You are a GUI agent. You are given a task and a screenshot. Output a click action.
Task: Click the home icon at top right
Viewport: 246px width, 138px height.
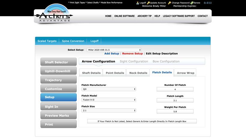click(205, 3)
